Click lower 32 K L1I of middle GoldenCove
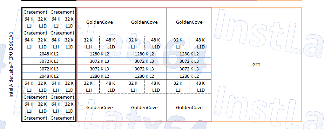 [x=133, y=87]
